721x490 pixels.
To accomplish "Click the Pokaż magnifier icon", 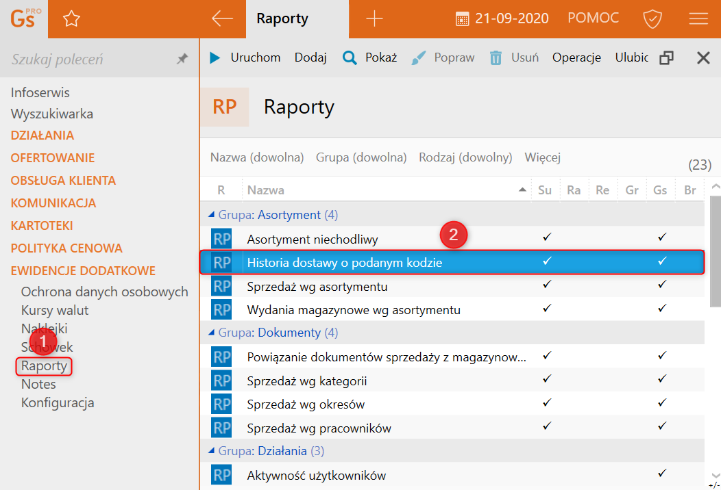I will pos(350,58).
